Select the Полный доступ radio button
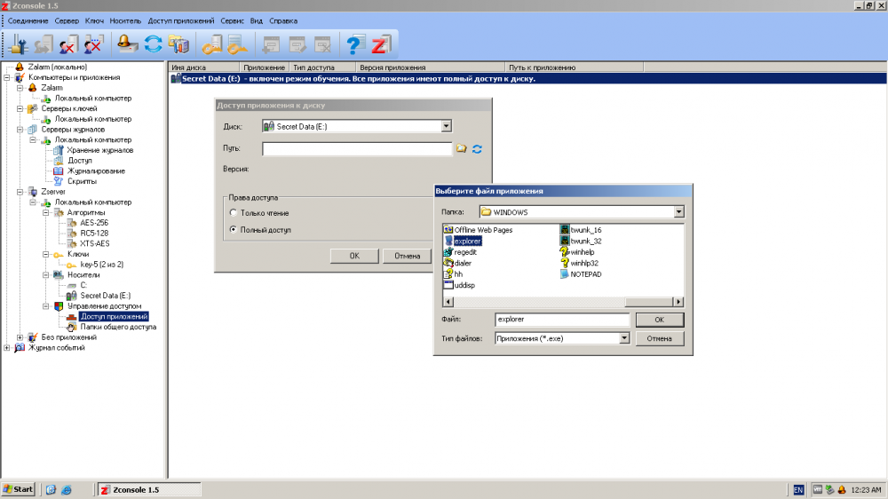The width and height of the screenshot is (888, 499). [x=234, y=230]
